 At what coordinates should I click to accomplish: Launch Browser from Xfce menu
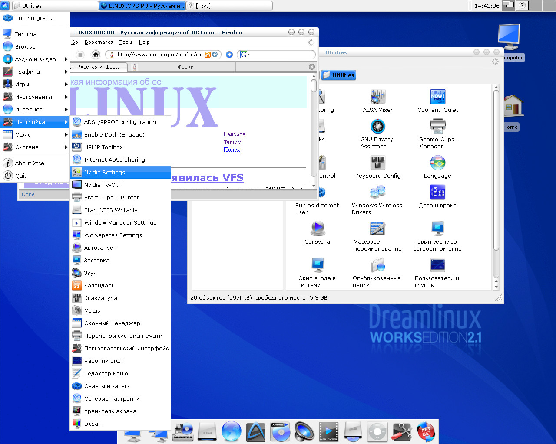pos(35,46)
